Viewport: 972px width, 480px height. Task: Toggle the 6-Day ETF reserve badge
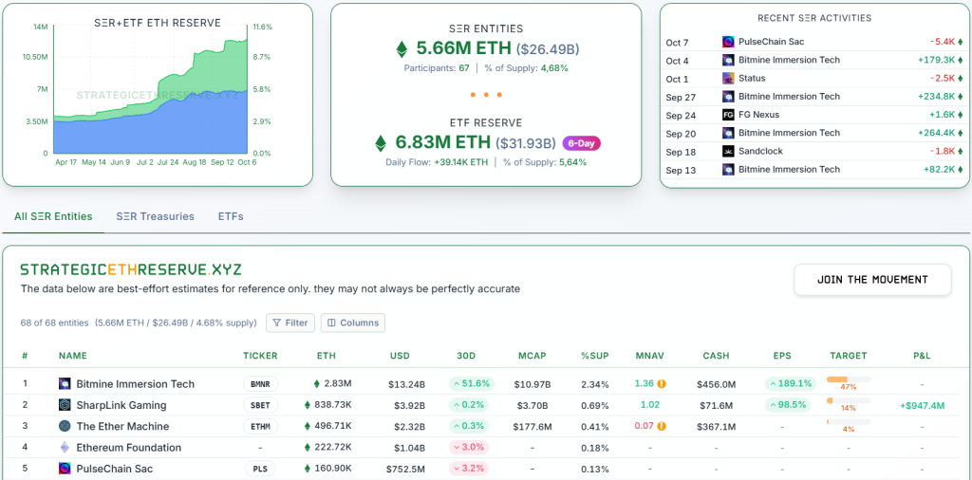(581, 143)
